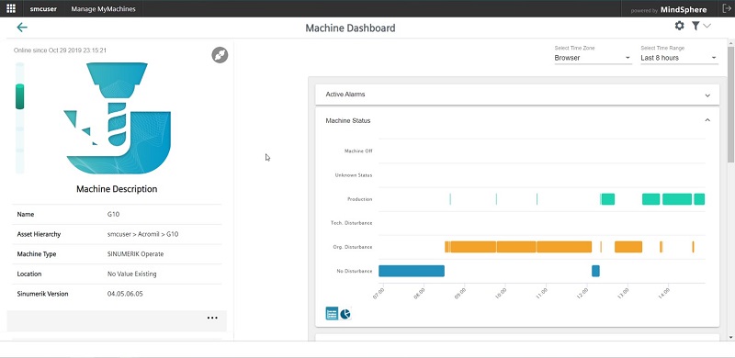The height and width of the screenshot is (358, 735).
Task: Click the G10 name value
Action: coord(113,214)
